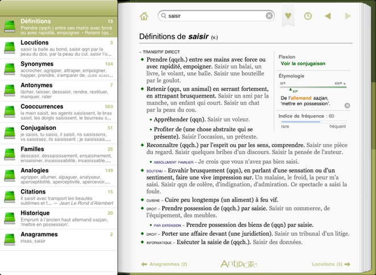Clear the search field with X button
The height and width of the screenshot is (275, 376).
tap(269, 16)
